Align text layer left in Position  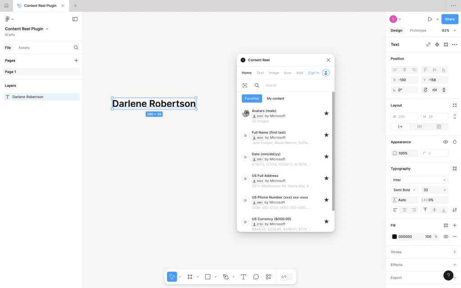[x=395, y=70]
